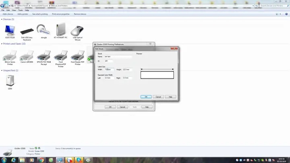Select the 80mm Series Printer
The height and width of the screenshot is (163, 290).
10,58
